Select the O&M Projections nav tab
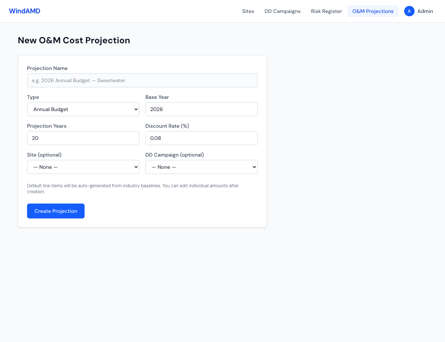The image size is (445, 342). pyautogui.click(x=373, y=11)
